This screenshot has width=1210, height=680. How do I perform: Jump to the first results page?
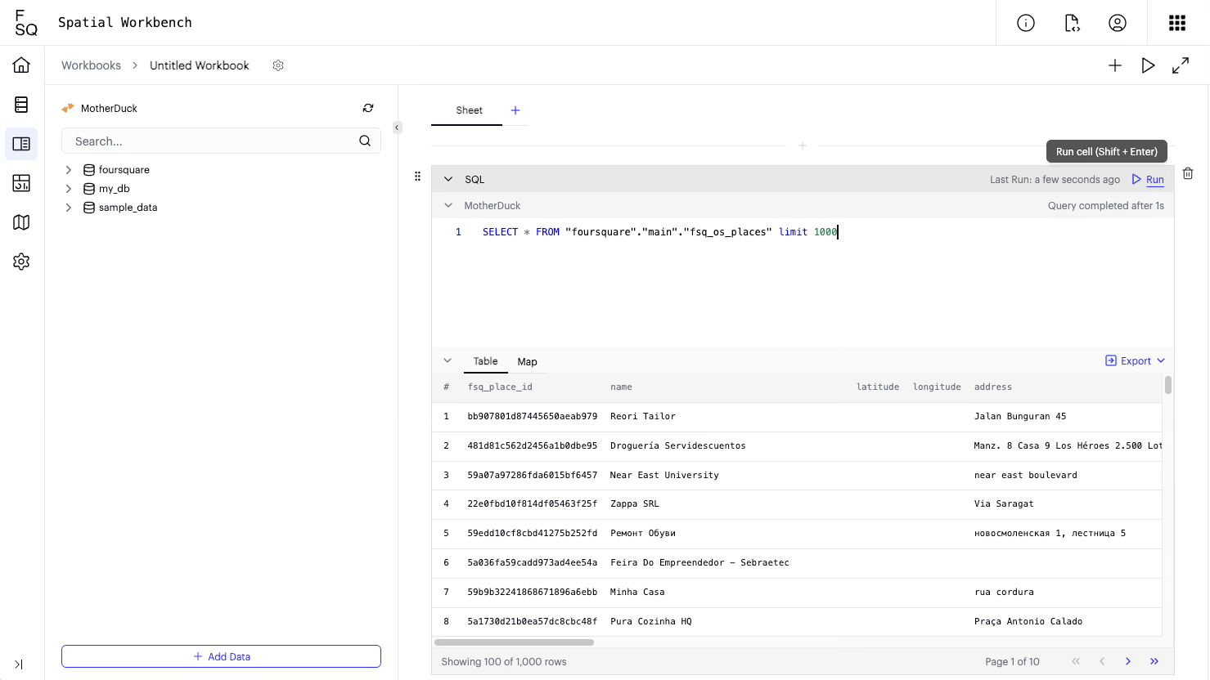point(1076,661)
